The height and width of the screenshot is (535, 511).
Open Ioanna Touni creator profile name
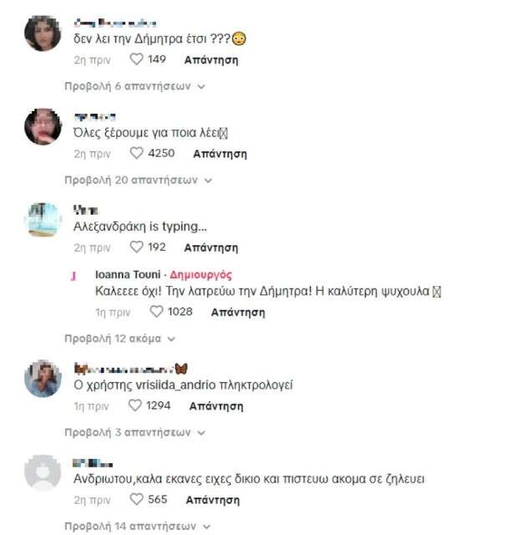[x=128, y=275]
